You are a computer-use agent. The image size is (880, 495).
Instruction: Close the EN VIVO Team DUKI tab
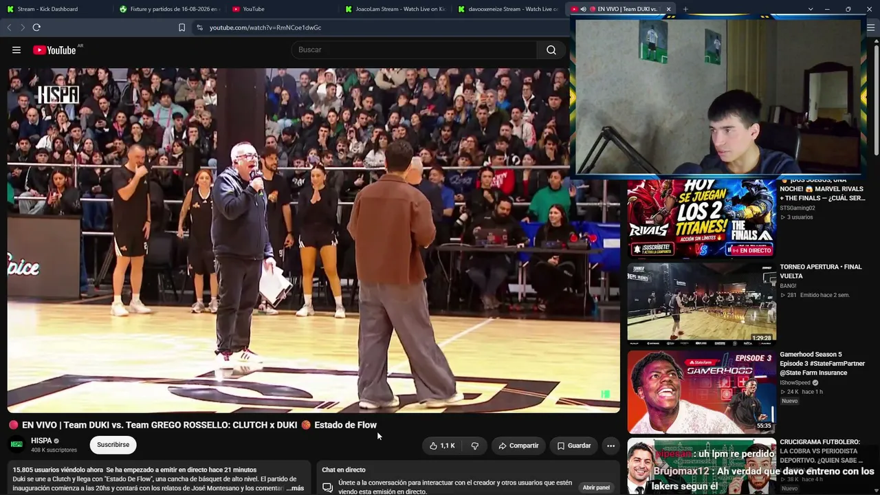coord(668,9)
